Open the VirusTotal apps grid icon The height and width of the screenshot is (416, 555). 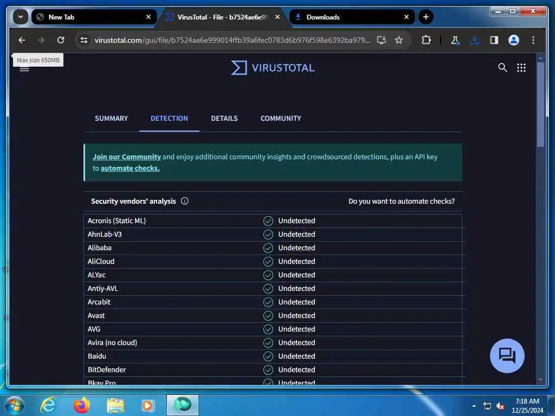pos(521,68)
